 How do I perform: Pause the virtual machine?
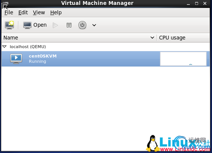pos(69,25)
